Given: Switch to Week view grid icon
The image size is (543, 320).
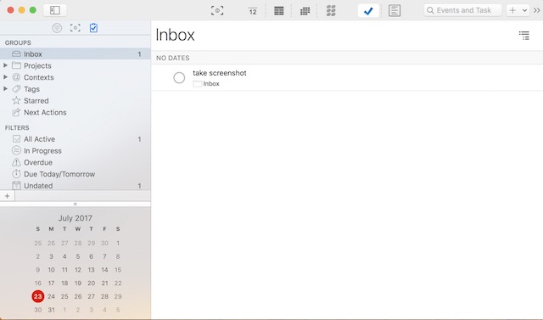Looking at the screenshot, I should pos(279,11).
